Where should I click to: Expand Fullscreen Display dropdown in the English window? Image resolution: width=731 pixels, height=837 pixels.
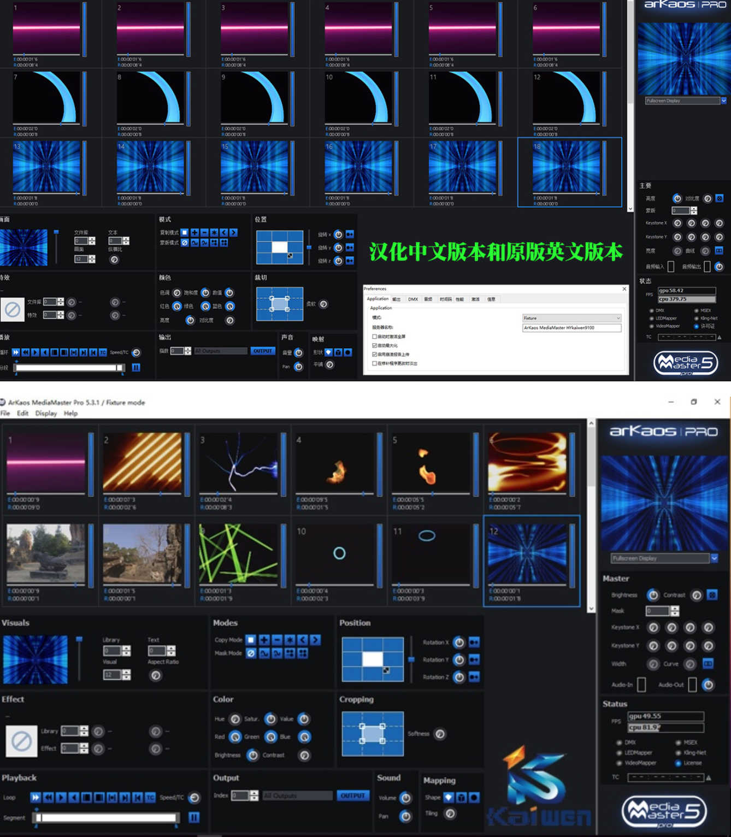pos(714,558)
